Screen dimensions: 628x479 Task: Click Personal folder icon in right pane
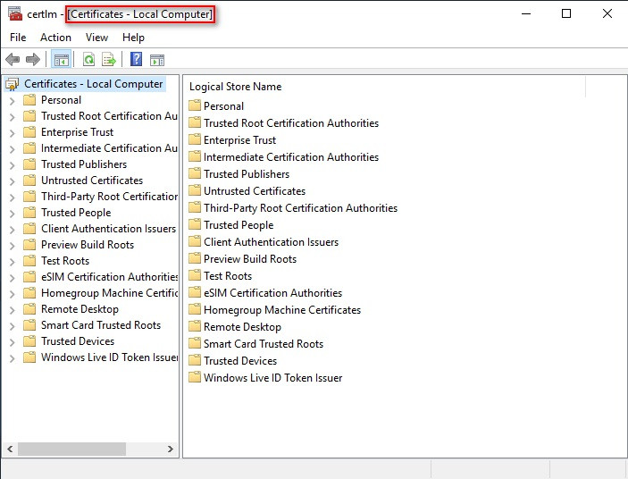point(195,105)
